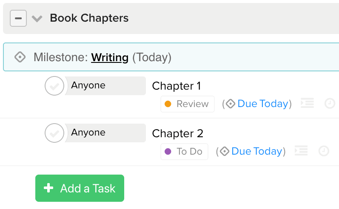The height and width of the screenshot is (209, 339).
Task: Click the diamond icon before Chapter 2 Due Today
Action: 225,151
